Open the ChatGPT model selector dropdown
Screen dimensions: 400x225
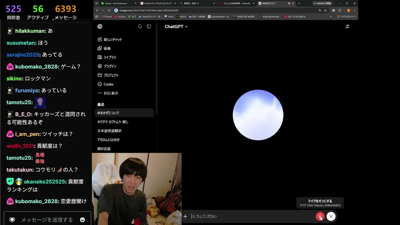pos(176,27)
